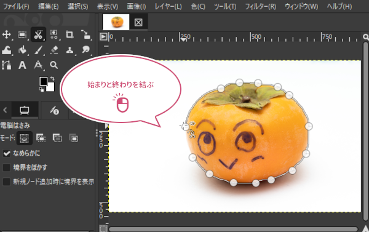The width and height of the screenshot is (369, 232).
Task: Open the ツール(T) menu
Action: pyautogui.click(x=225, y=6)
